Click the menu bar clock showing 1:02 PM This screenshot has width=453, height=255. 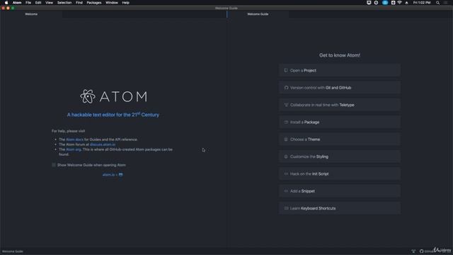coord(422,3)
